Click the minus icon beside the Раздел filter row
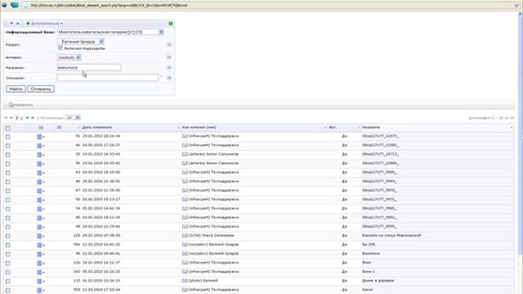This screenshot has height=294, width=523. tap(169, 44)
